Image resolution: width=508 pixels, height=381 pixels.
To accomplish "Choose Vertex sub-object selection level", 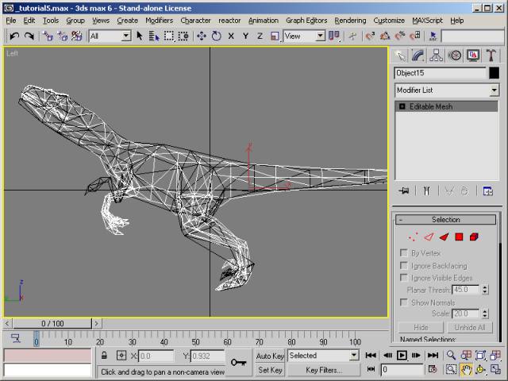I will (413, 237).
